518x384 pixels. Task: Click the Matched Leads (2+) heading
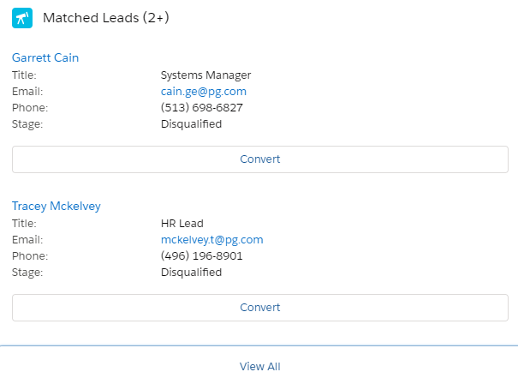tap(106, 18)
